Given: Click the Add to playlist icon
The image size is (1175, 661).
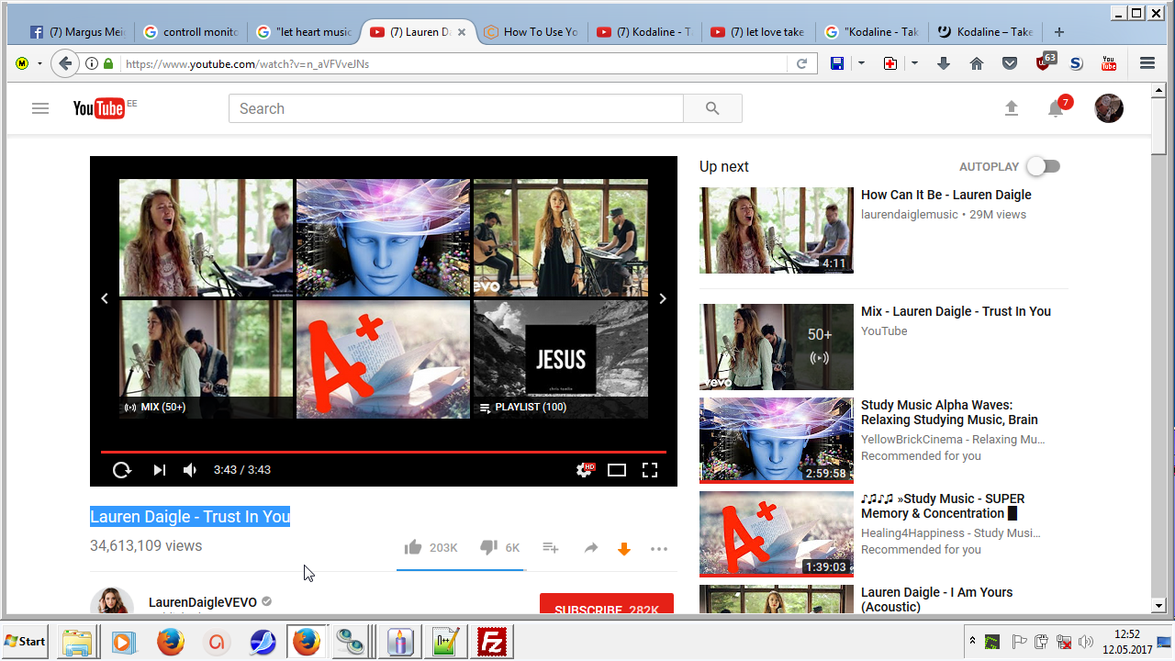Looking at the screenshot, I should coord(551,548).
